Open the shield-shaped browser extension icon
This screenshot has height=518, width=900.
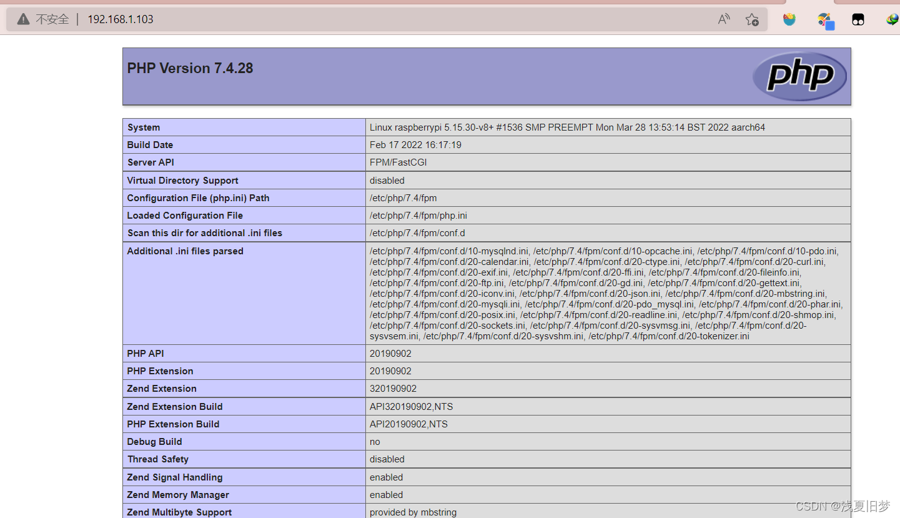click(x=789, y=19)
